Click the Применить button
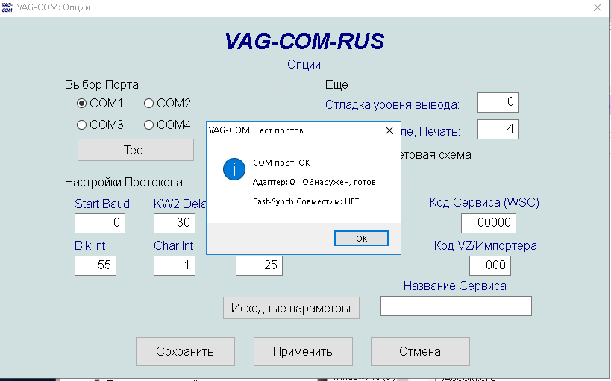The image size is (611, 381). tap(302, 351)
